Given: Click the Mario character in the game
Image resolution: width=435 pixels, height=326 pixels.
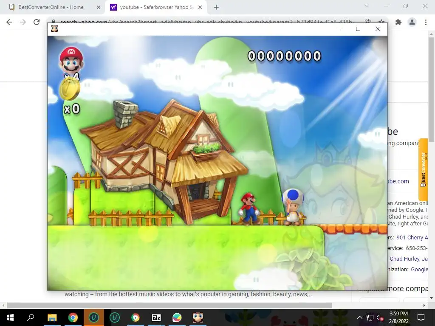Looking at the screenshot, I should pos(249,208).
